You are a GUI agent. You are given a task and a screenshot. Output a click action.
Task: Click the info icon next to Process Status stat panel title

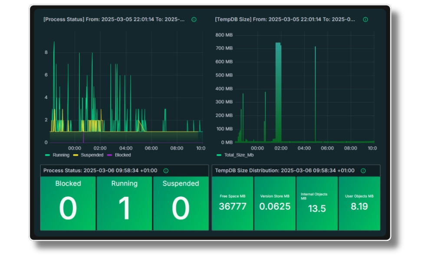pos(166,171)
